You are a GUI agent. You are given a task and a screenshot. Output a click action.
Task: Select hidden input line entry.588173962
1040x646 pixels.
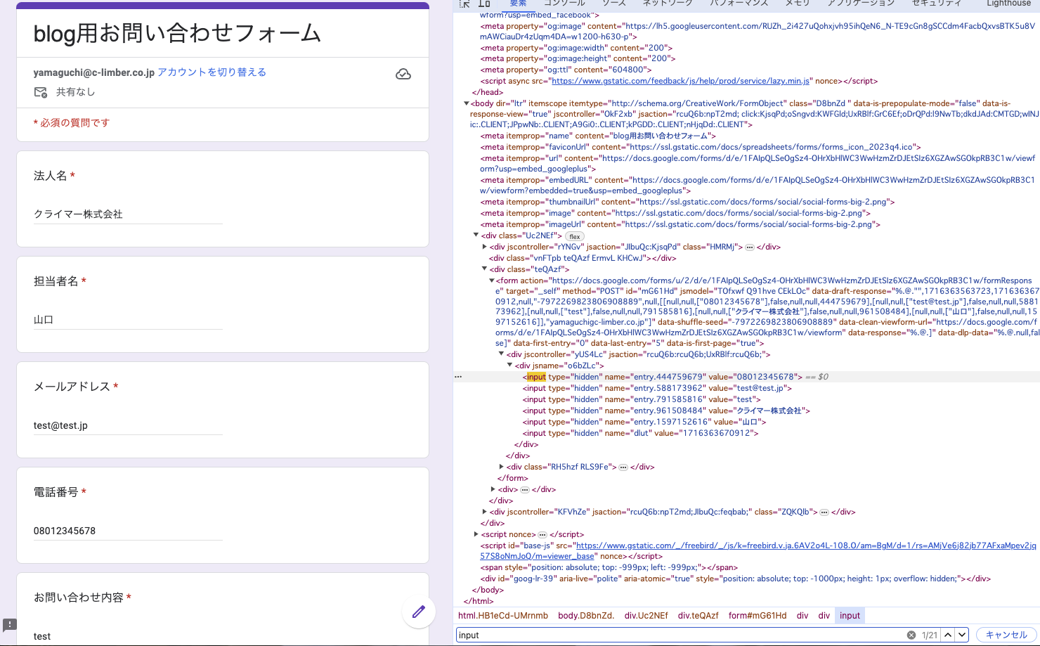point(658,388)
